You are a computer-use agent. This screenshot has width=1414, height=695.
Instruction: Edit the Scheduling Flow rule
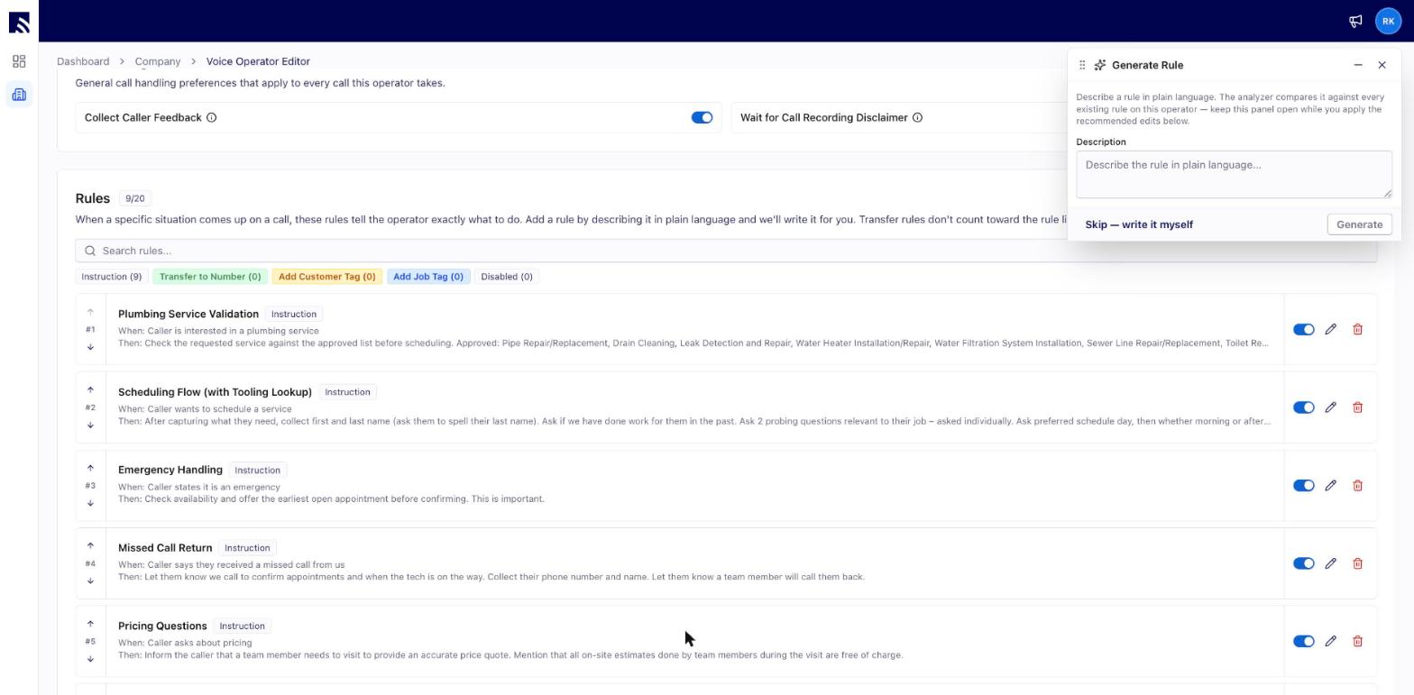coord(1330,407)
